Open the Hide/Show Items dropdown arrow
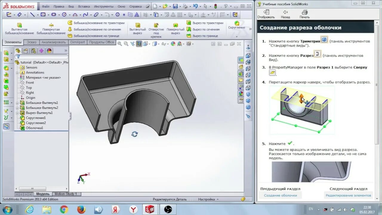The image size is (382, 215). 167,44
